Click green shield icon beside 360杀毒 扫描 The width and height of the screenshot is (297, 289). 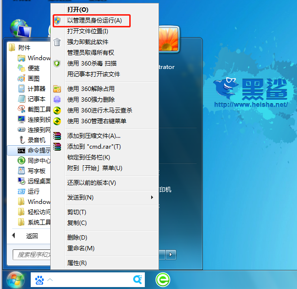(57, 64)
